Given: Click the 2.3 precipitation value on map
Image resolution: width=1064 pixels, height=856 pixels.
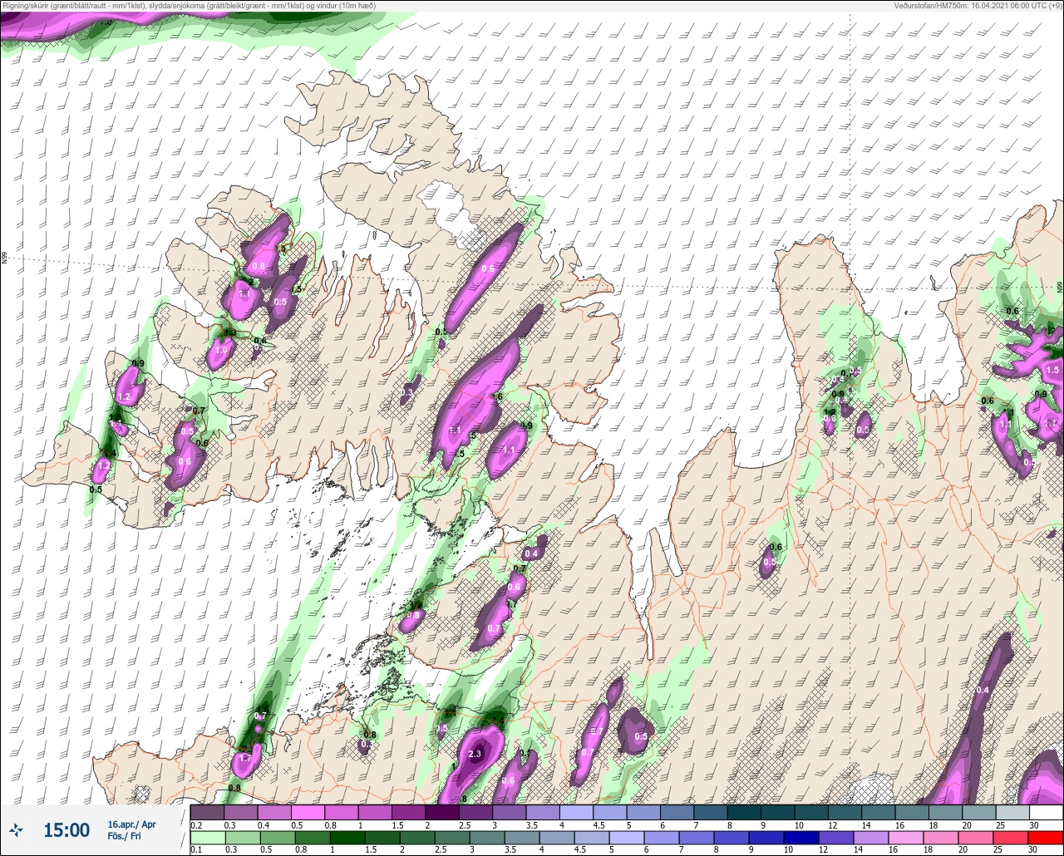Looking at the screenshot, I should pyautogui.click(x=475, y=754).
